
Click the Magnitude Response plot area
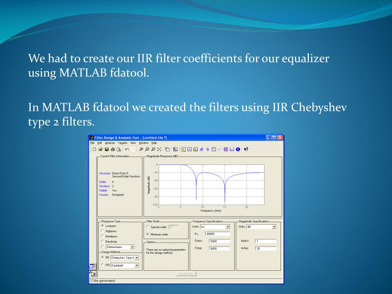pyautogui.click(x=211, y=185)
